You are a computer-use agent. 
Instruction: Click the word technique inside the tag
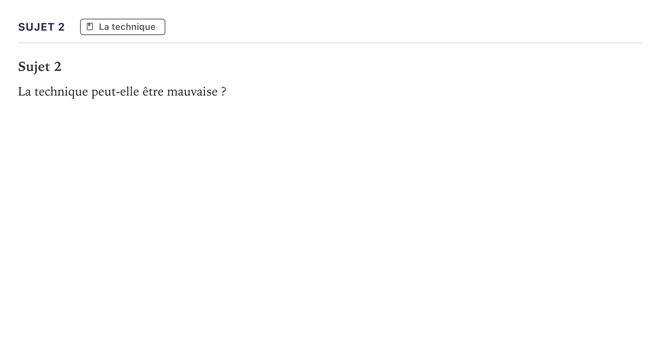(x=134, y=27)
